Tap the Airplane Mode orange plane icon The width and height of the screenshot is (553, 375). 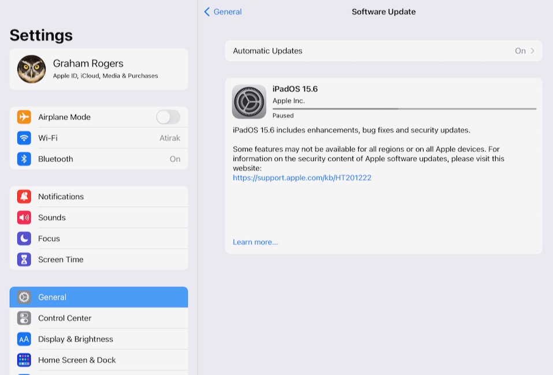(x=24, y=117)
